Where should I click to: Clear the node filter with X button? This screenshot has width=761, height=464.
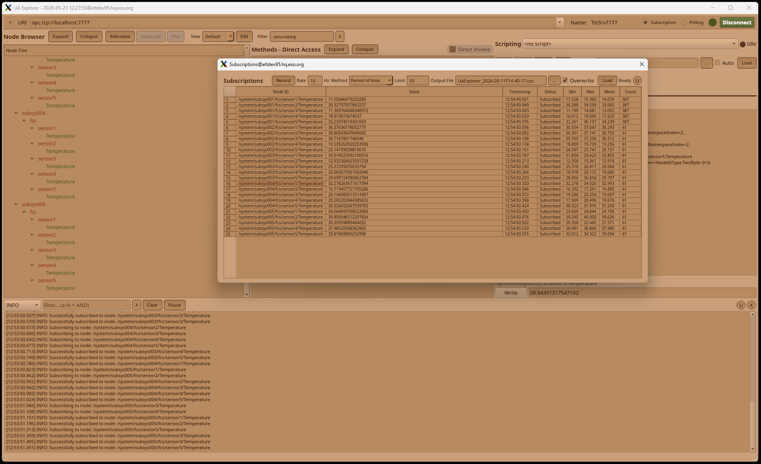340,36
